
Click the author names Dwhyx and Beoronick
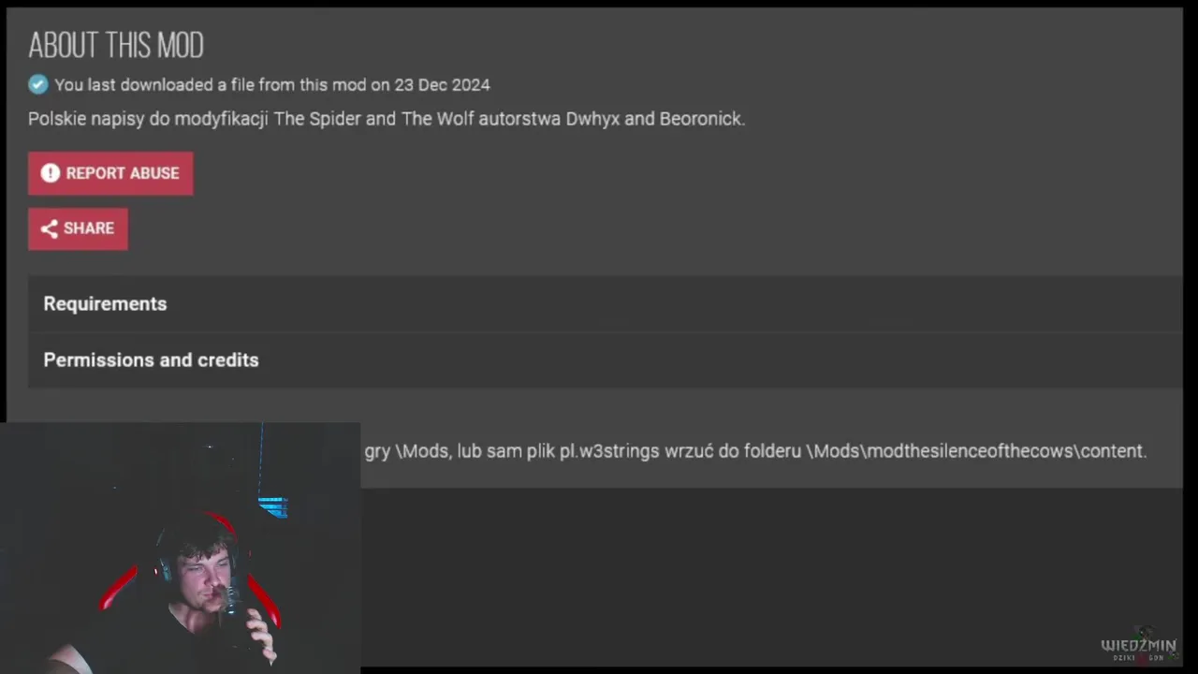[x=655, y=119]
